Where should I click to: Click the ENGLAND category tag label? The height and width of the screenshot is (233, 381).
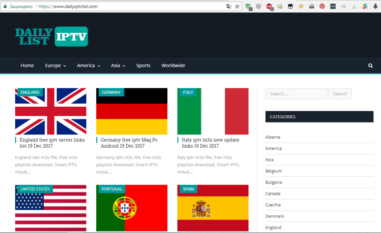(x=30, y=92)
